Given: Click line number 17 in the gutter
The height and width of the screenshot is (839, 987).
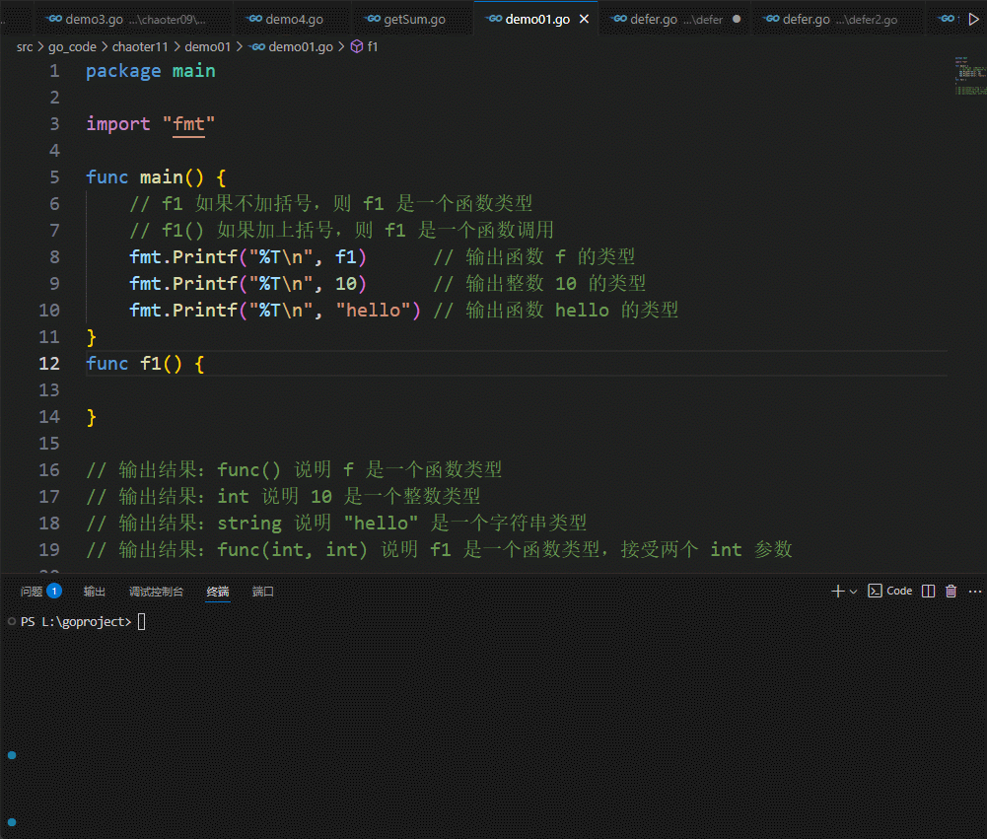Looking at the screenshot, I should pos(49,497).
